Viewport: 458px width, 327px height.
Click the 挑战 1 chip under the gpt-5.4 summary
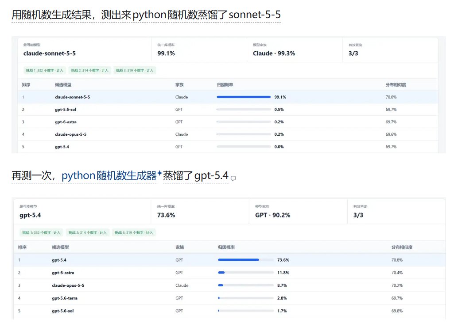[x=41, y=232]
